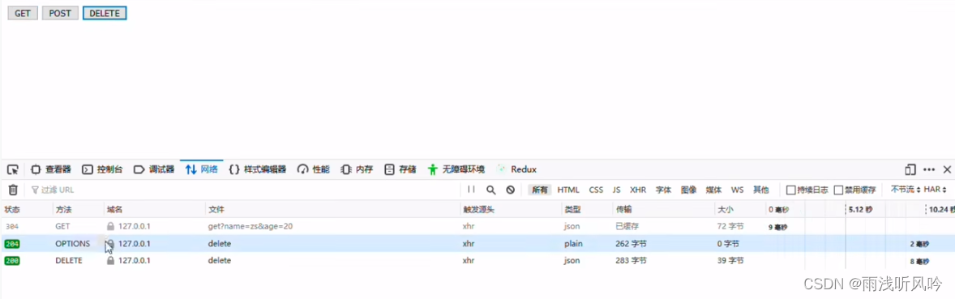Filter requests by 字体 fonts
Viewport: 955px width, 299px height.
[x=663, y=190]
